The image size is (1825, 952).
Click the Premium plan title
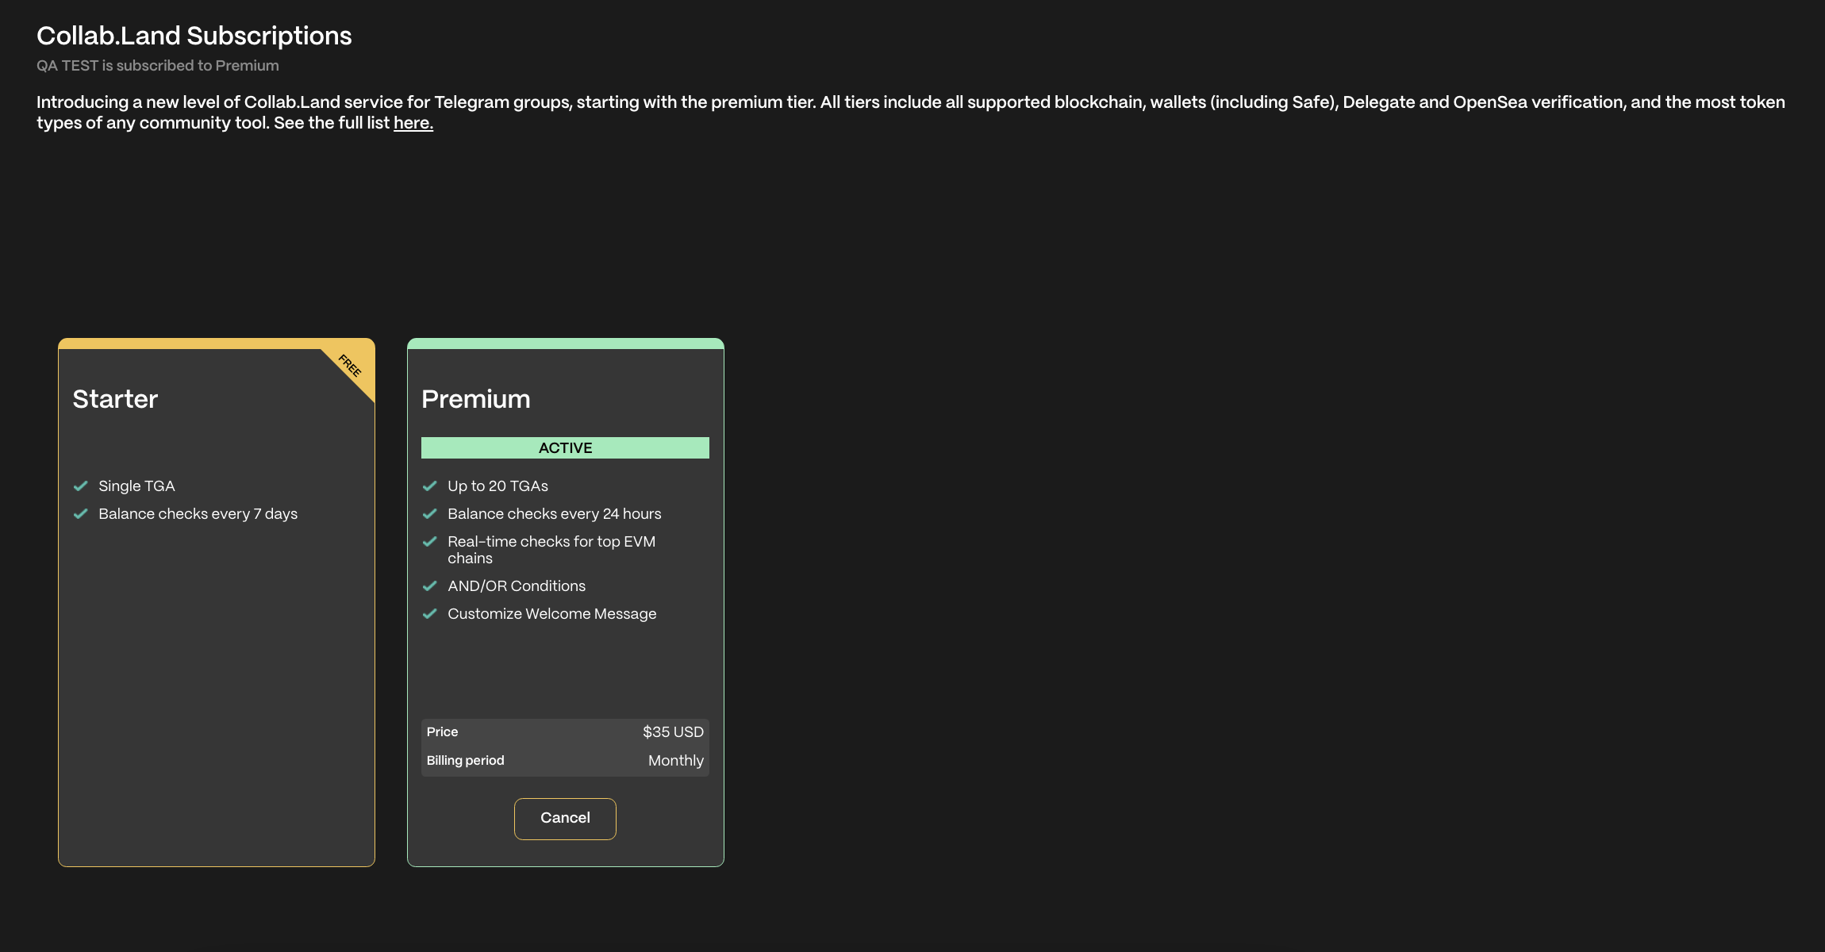476,399
